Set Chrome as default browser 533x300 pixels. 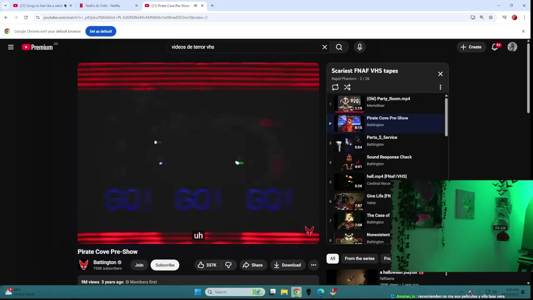[101, 31]
